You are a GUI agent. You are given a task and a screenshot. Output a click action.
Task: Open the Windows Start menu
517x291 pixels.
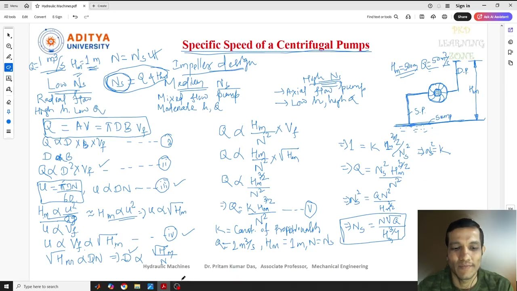(6, 287)
